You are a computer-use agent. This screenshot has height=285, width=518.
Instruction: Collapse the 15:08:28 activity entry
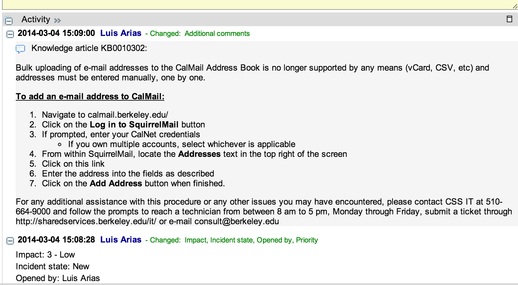[x=10, y=241]
